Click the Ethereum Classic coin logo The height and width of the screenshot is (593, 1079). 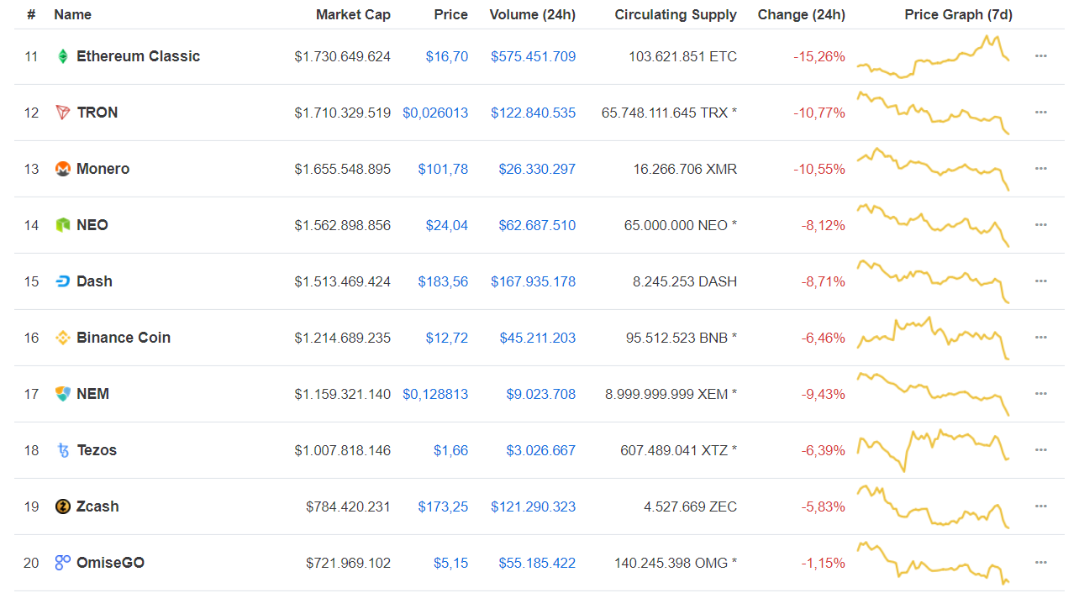tap(62, 56)
